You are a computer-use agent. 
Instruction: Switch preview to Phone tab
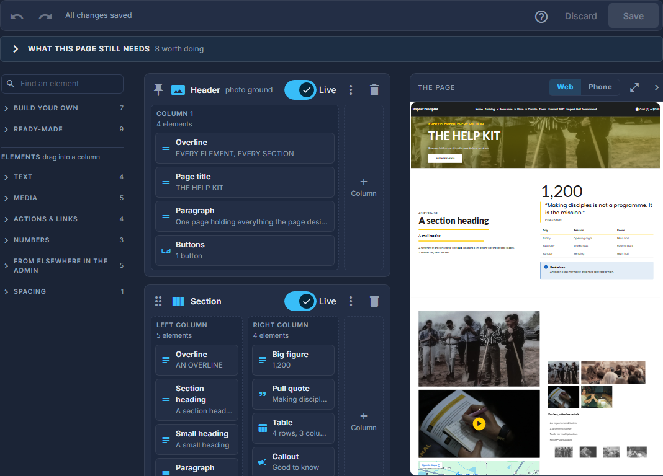[600, 87]
